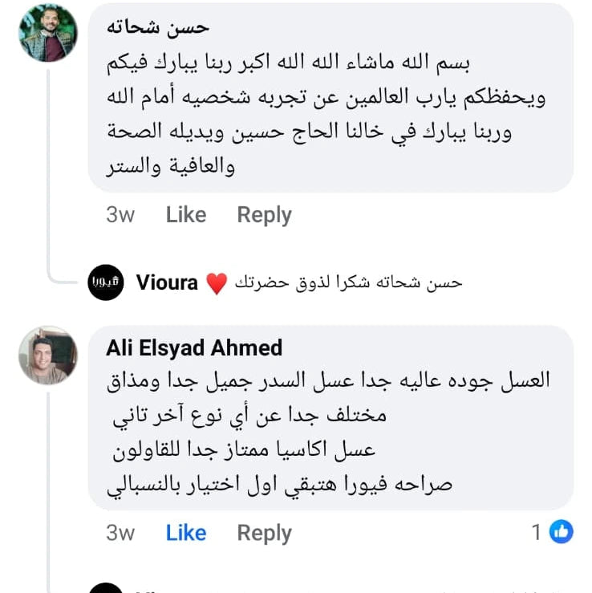Reply to Ali Elsyad Ahmed's comment

point(264,533)
